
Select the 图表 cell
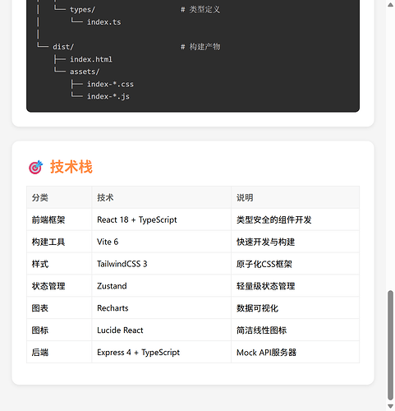tap(59, 308)
